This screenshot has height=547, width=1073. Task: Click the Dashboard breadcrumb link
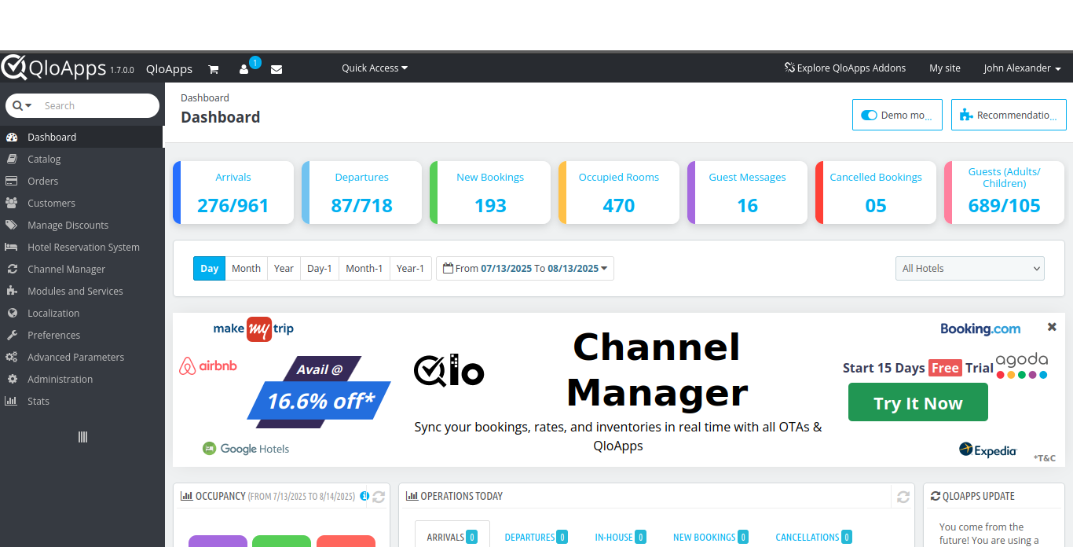[205, 98]
